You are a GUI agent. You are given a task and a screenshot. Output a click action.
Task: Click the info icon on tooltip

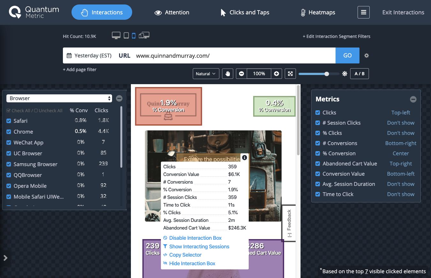[244, 157]
